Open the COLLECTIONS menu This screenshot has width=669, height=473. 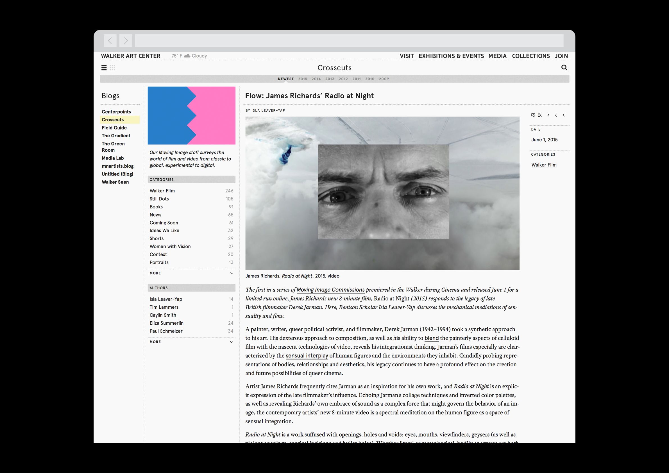click(x=530, y=56)
